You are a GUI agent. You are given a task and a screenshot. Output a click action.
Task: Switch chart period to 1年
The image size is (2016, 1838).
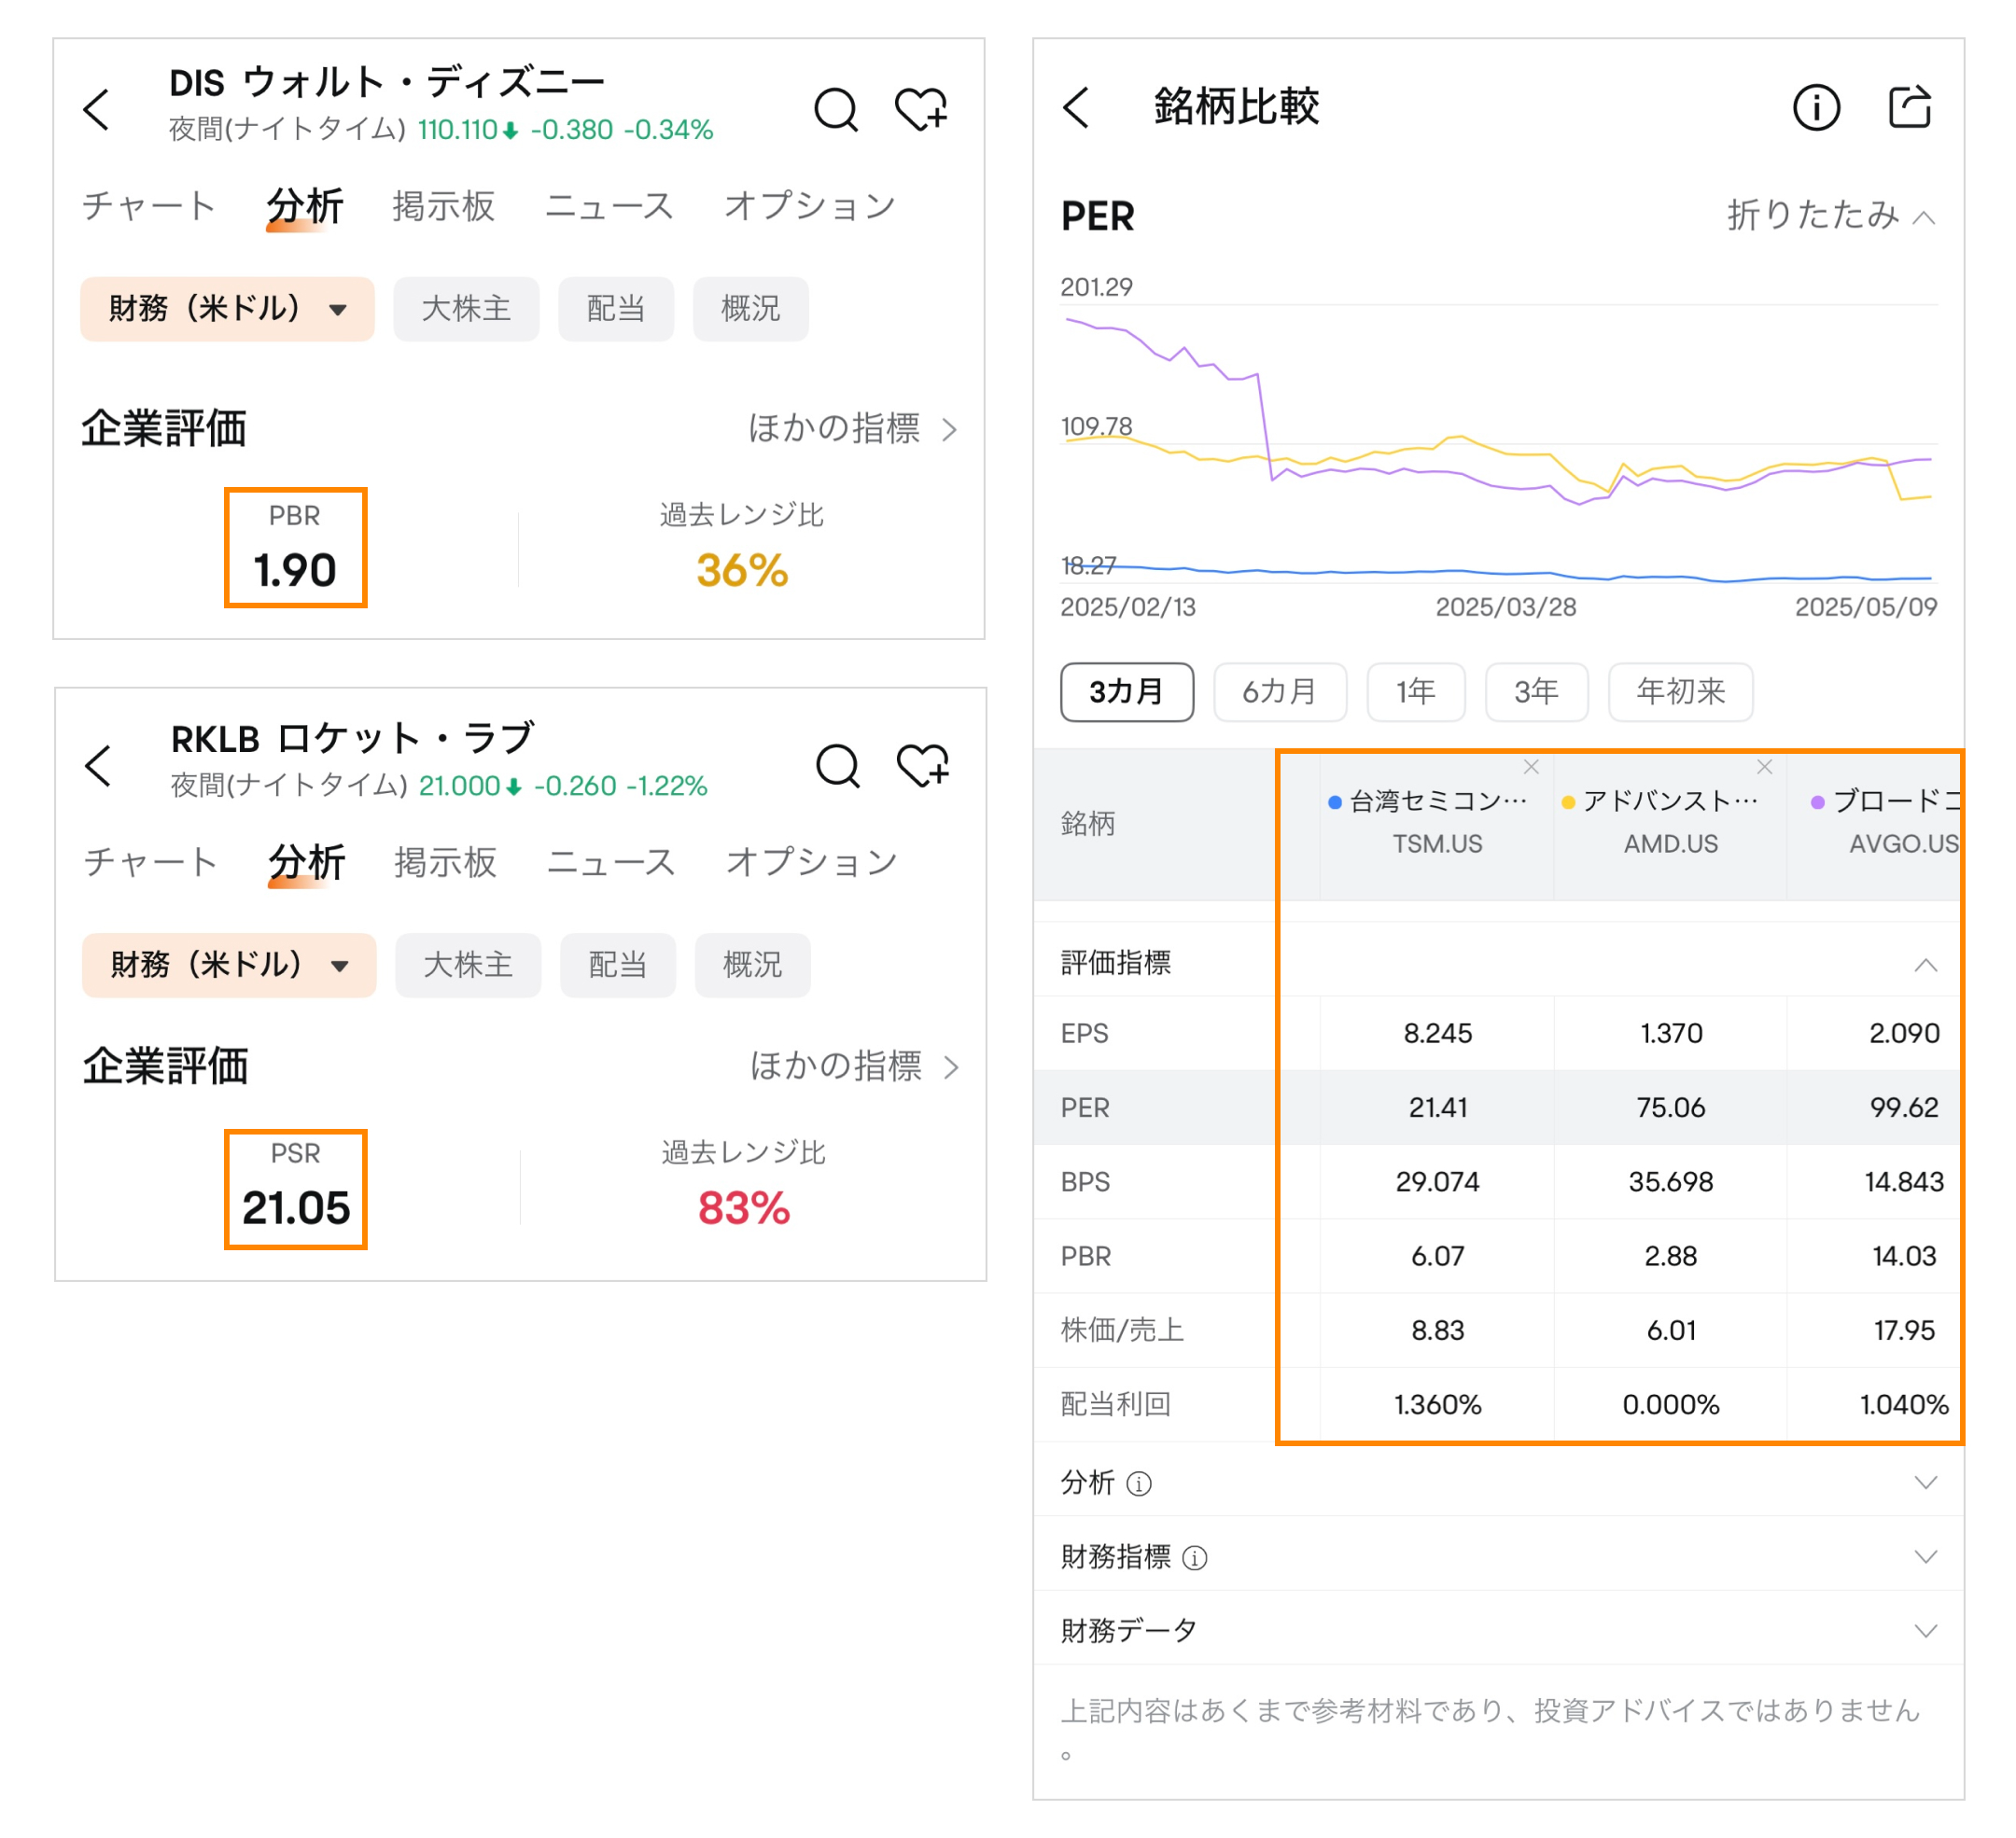click(x=1415, y=691)
